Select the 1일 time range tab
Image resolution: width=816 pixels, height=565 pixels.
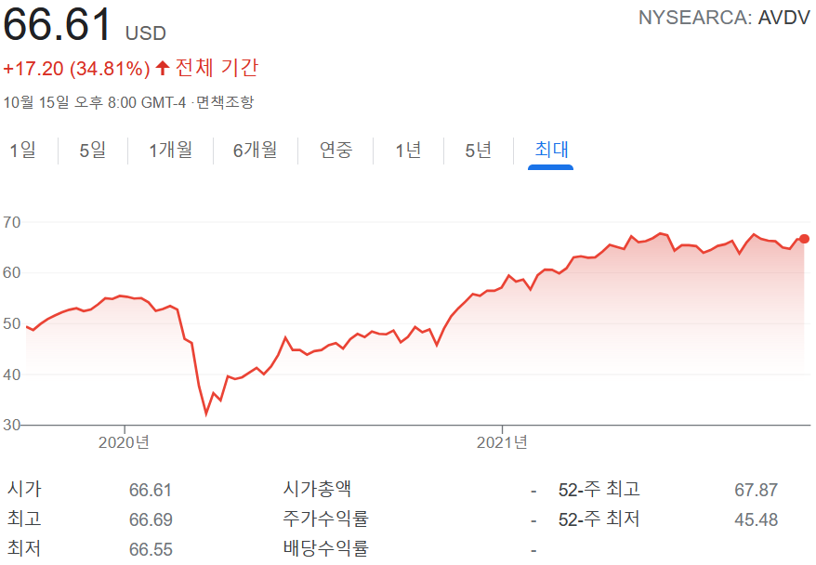click(x=23, y=151)
